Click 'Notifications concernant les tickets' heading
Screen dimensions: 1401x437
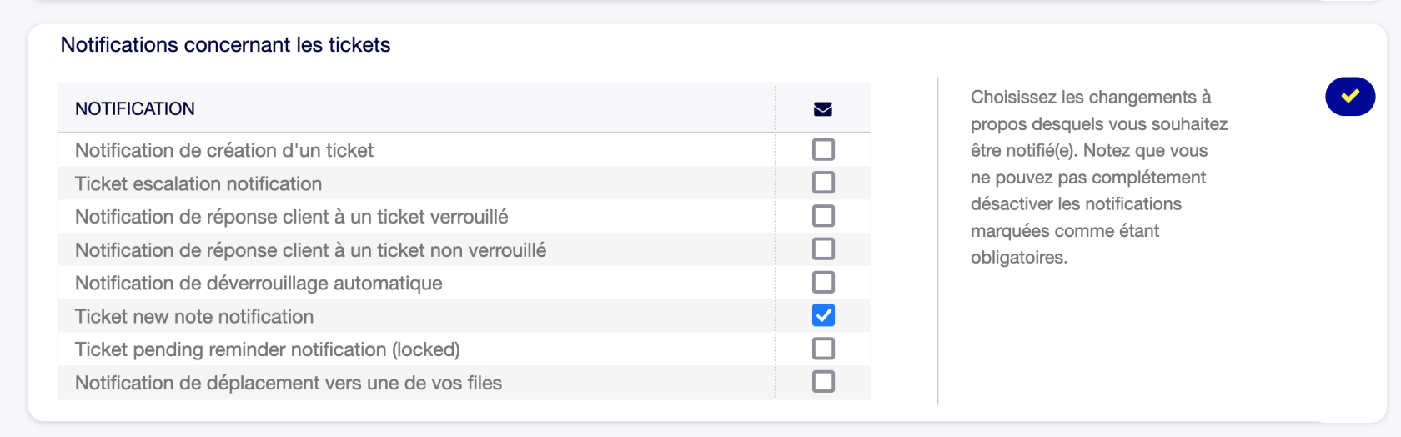(225, 45)
